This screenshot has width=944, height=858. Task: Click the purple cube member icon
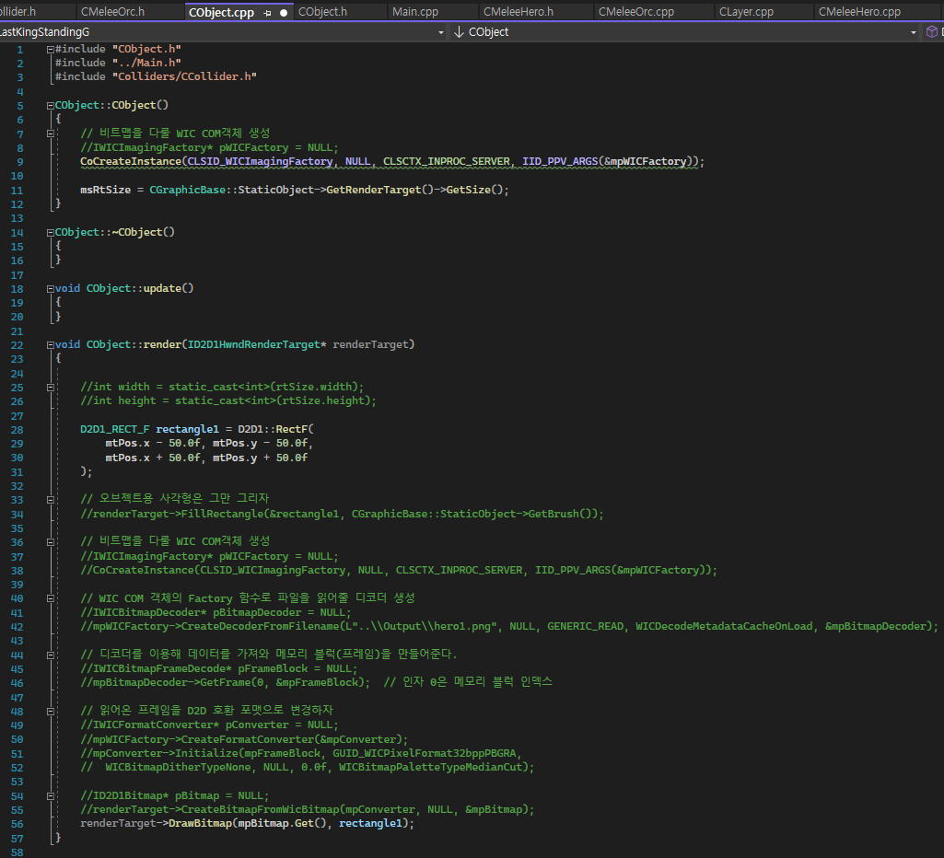(932, 32)
